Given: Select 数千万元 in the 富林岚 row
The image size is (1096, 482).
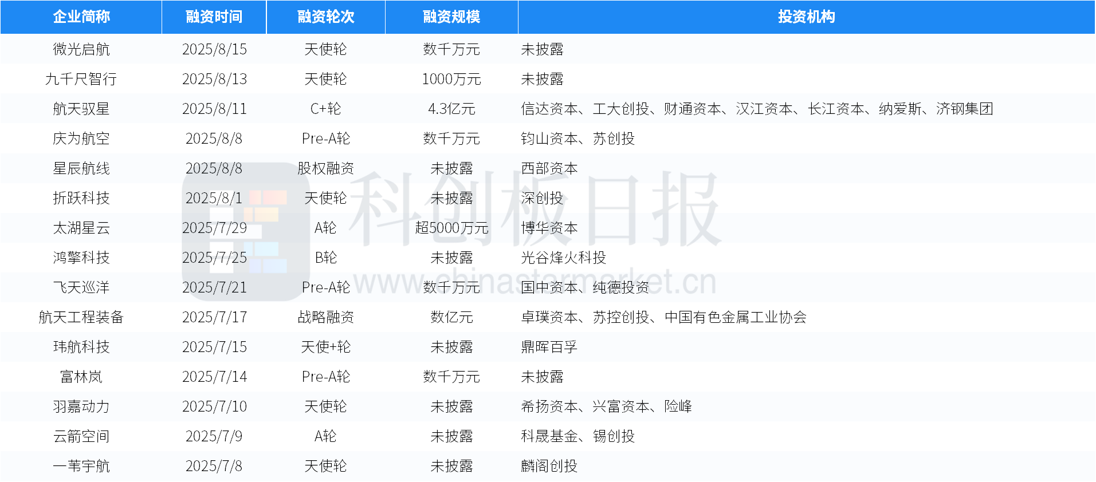Looking at the screenshot, I should coord(451,377).
